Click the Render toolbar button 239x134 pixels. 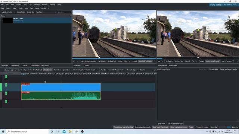pyautogui.click(x=44, y=8)
